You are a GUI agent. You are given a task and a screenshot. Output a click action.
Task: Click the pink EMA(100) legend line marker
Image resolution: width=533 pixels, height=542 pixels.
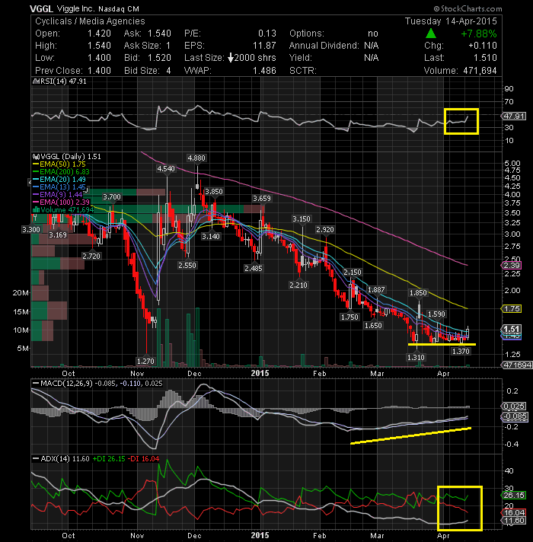(36, 202)
